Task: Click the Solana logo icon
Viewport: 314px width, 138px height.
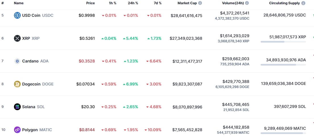Action: point(17,107)
